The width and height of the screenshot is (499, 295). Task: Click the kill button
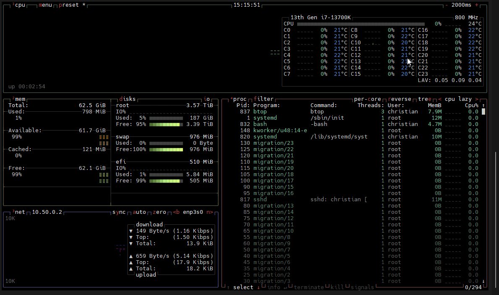coord(337,287)
